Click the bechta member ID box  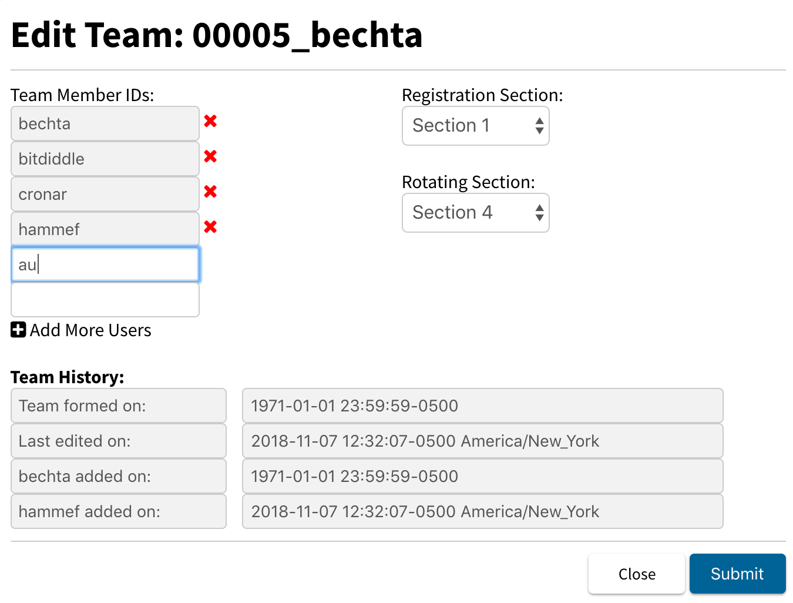click(105, 123)
